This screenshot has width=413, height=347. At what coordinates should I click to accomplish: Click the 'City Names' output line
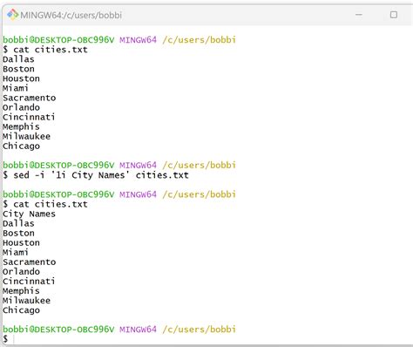29,214
